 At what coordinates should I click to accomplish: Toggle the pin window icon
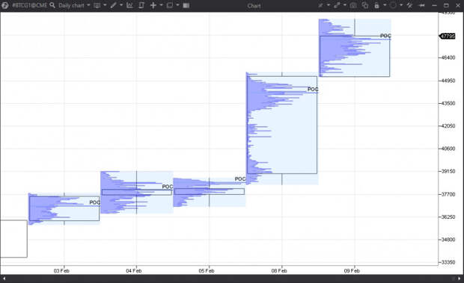click(421, 5)
